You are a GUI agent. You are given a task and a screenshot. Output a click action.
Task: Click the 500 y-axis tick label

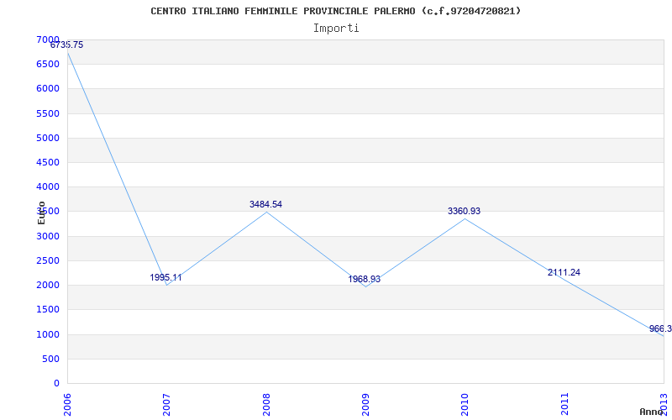tap(50, 359)
